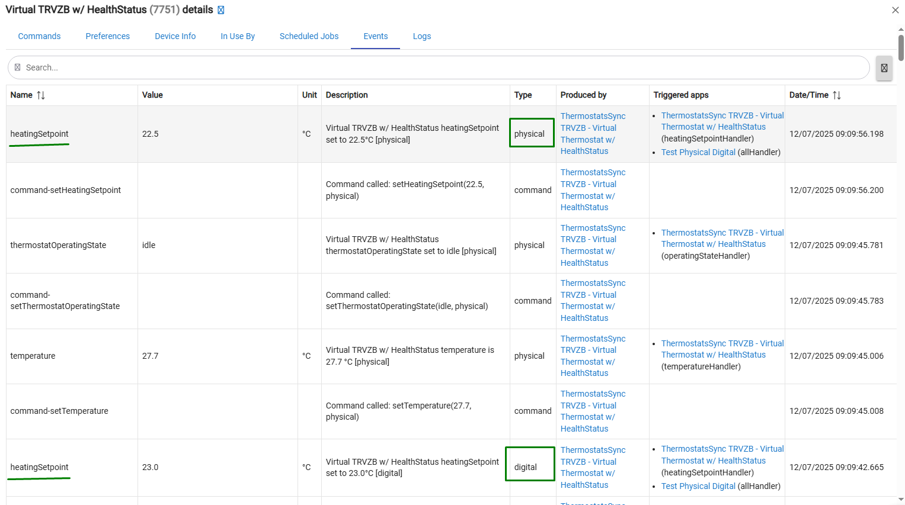
Task: Select the Events tab
Action: tap(375, 36)
